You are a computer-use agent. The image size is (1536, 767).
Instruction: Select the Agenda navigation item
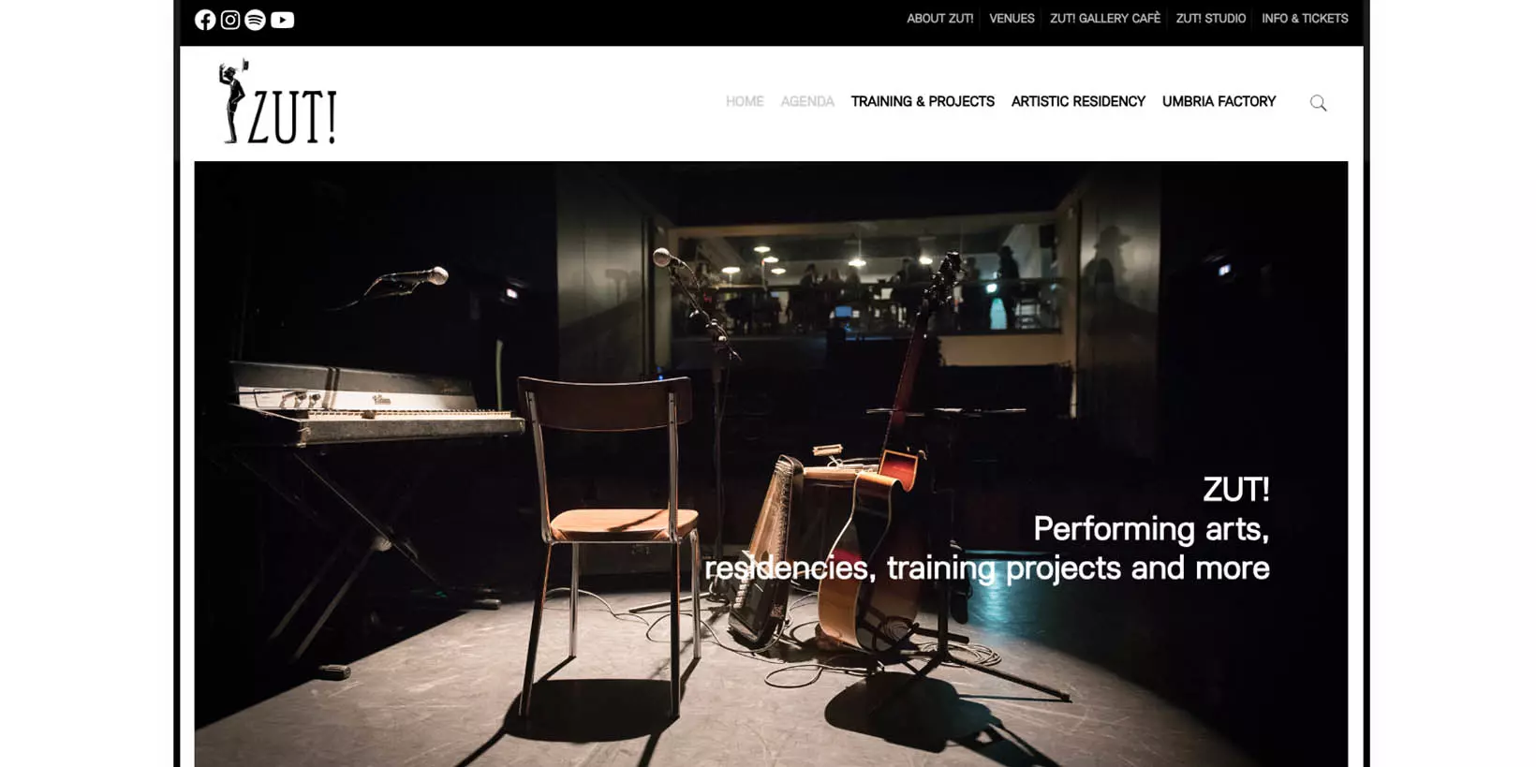click(x=807, y=101)
